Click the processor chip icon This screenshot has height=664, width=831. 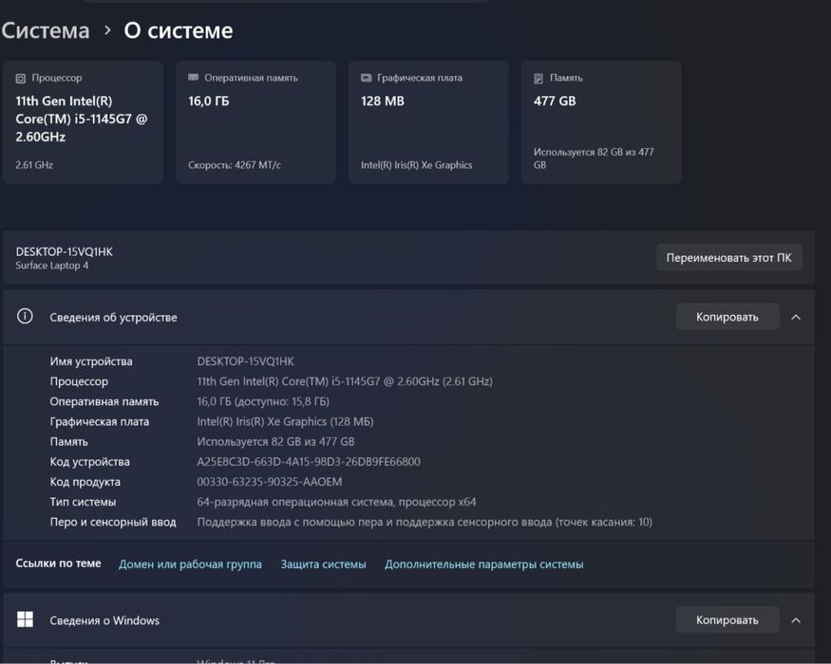tap(20, 79)
